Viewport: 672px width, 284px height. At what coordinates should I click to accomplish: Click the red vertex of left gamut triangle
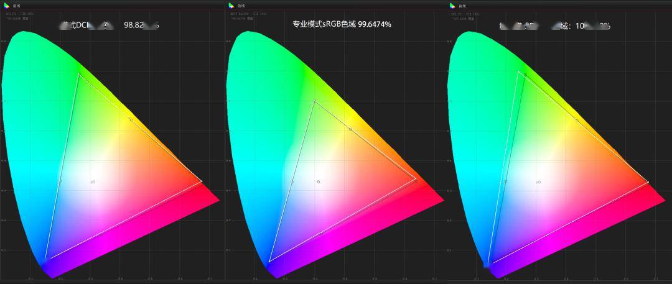202,181
